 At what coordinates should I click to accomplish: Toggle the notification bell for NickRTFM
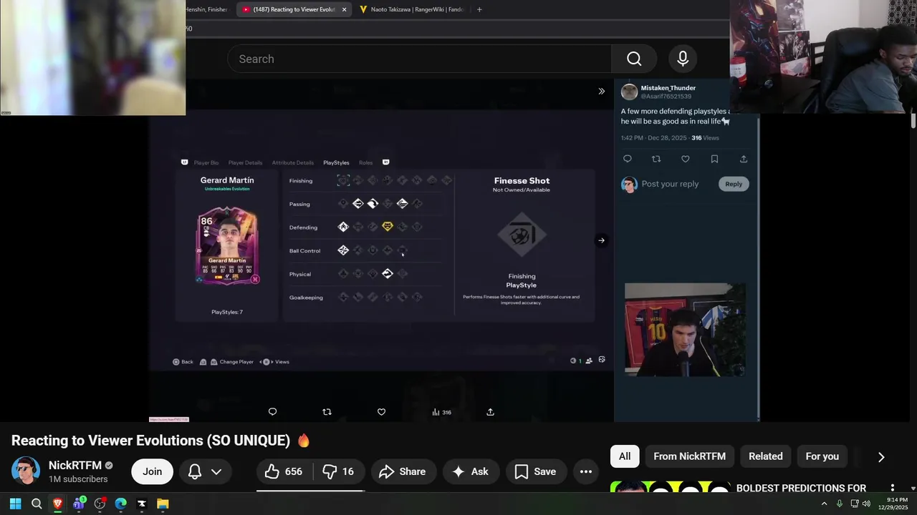194,471
